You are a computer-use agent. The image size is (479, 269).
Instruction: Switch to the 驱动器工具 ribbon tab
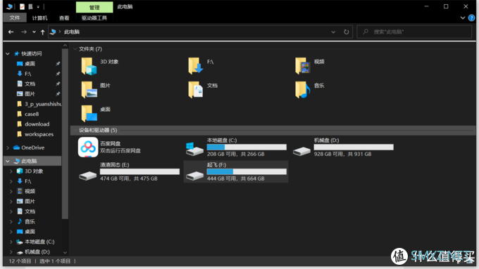click(94, 18)
